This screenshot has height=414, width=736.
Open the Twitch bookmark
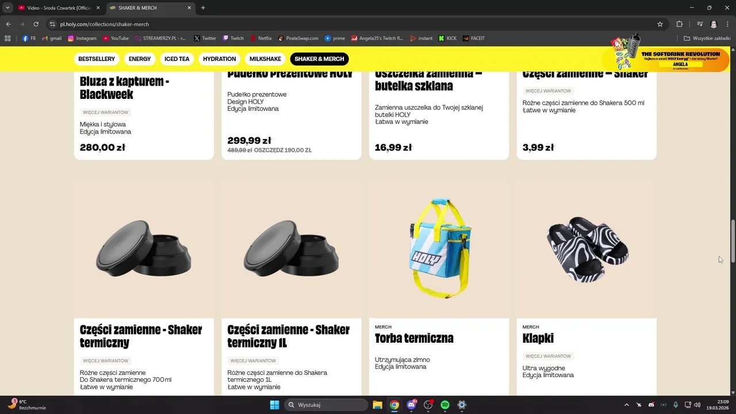[x=233, y=39]
